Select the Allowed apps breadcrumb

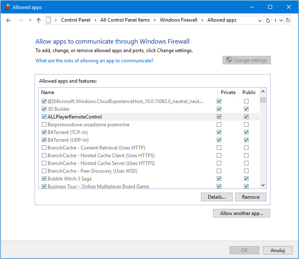(222, 20)
